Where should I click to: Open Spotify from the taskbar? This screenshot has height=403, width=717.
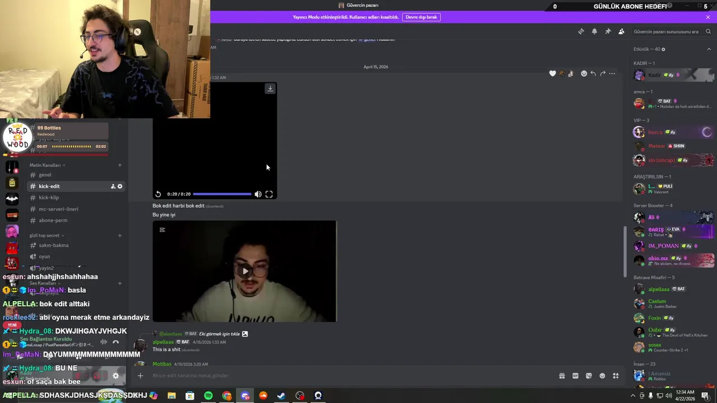point(208,396)
